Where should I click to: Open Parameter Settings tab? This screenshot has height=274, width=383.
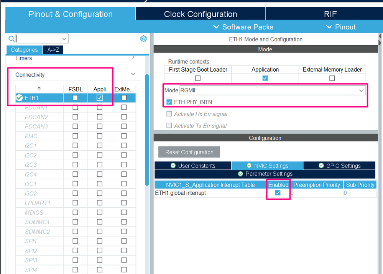pos(265,174)
